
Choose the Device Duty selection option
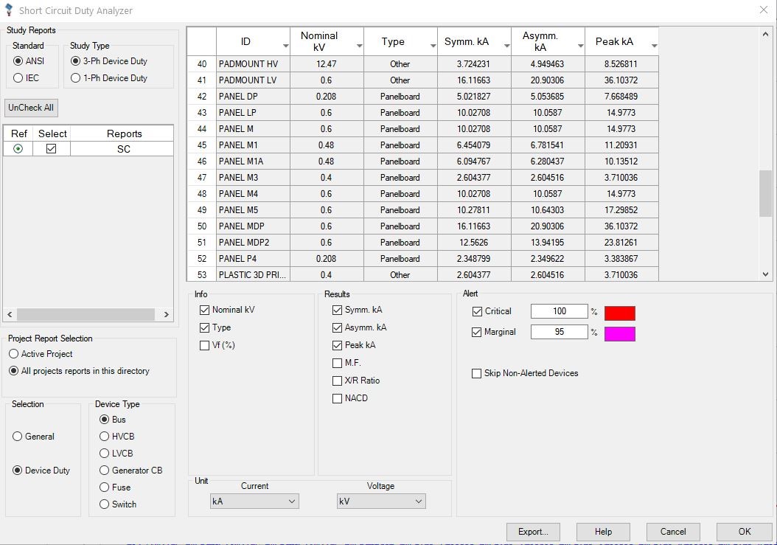18,470
